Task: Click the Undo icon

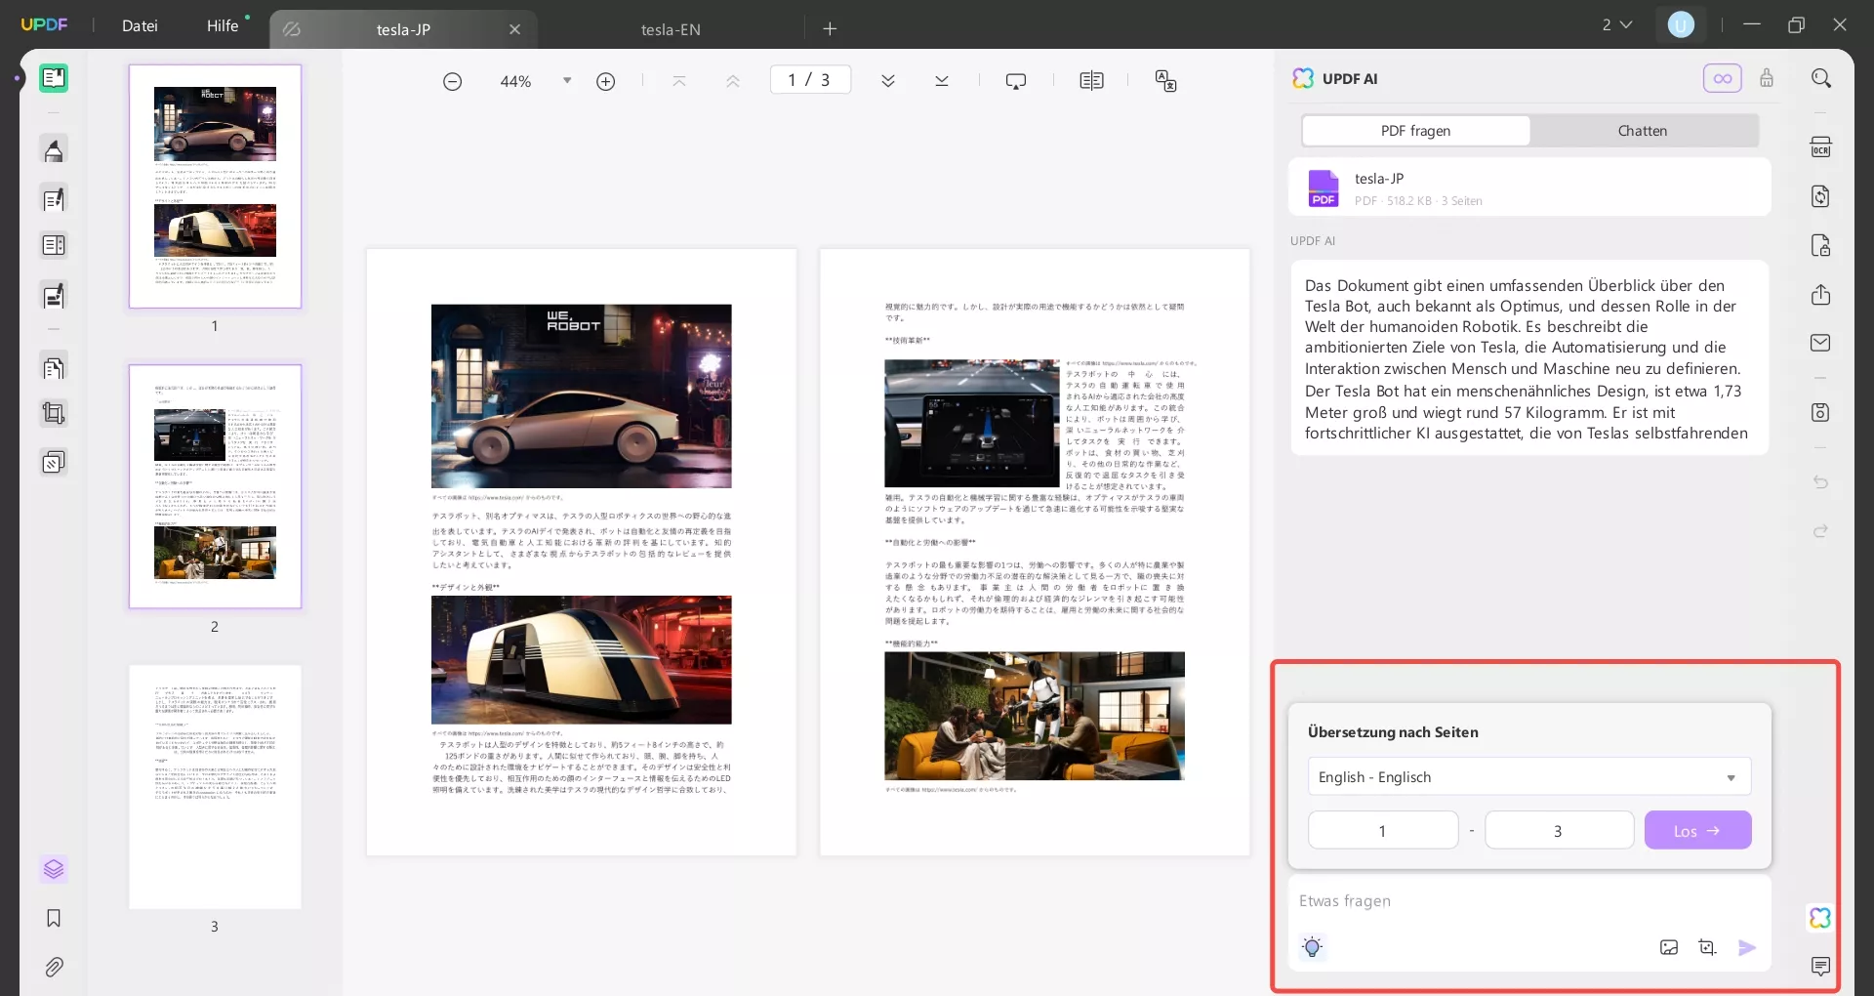Action: (x=1821, y=482)
